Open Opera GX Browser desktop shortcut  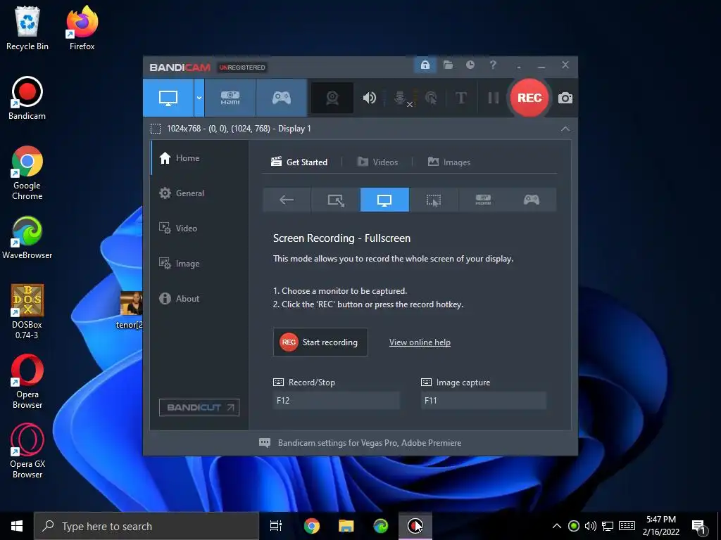click(27, 451)
